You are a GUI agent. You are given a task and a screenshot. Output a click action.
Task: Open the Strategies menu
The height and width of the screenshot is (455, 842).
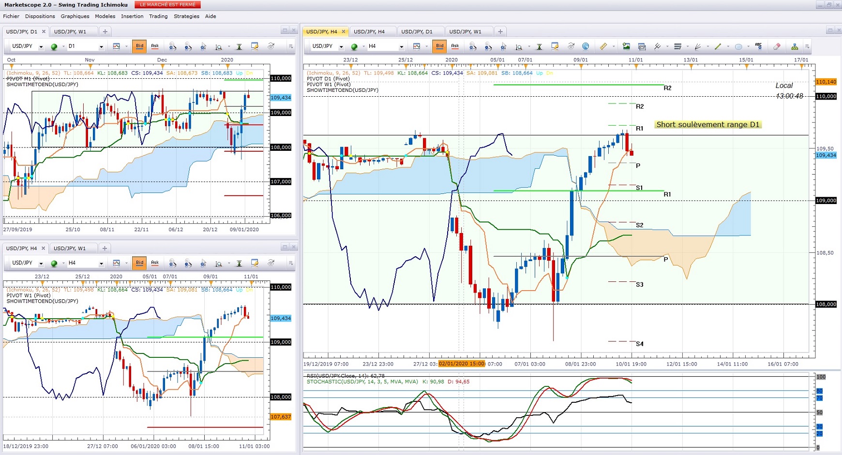(186, 16)
